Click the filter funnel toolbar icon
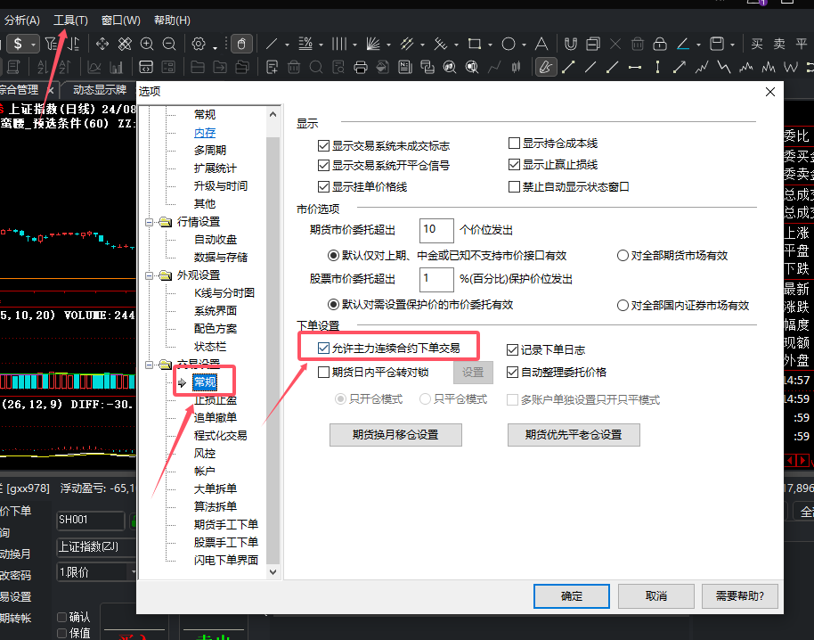 (x=52, y=45)
